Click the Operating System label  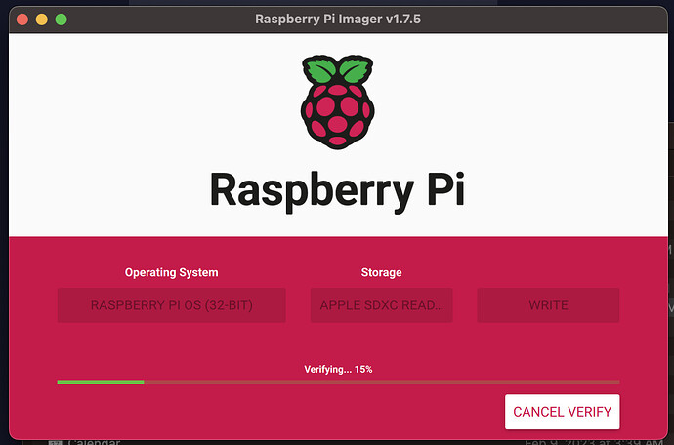point(172,272)
